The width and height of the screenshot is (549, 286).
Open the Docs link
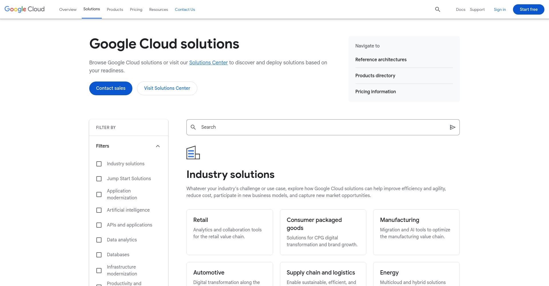[461, 9]
